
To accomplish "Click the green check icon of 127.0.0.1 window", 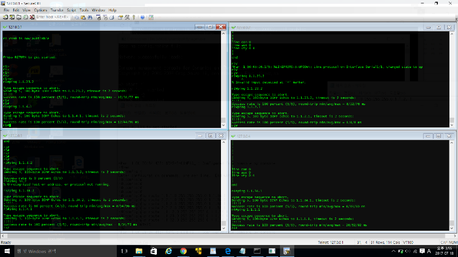I will click(5, 27).
